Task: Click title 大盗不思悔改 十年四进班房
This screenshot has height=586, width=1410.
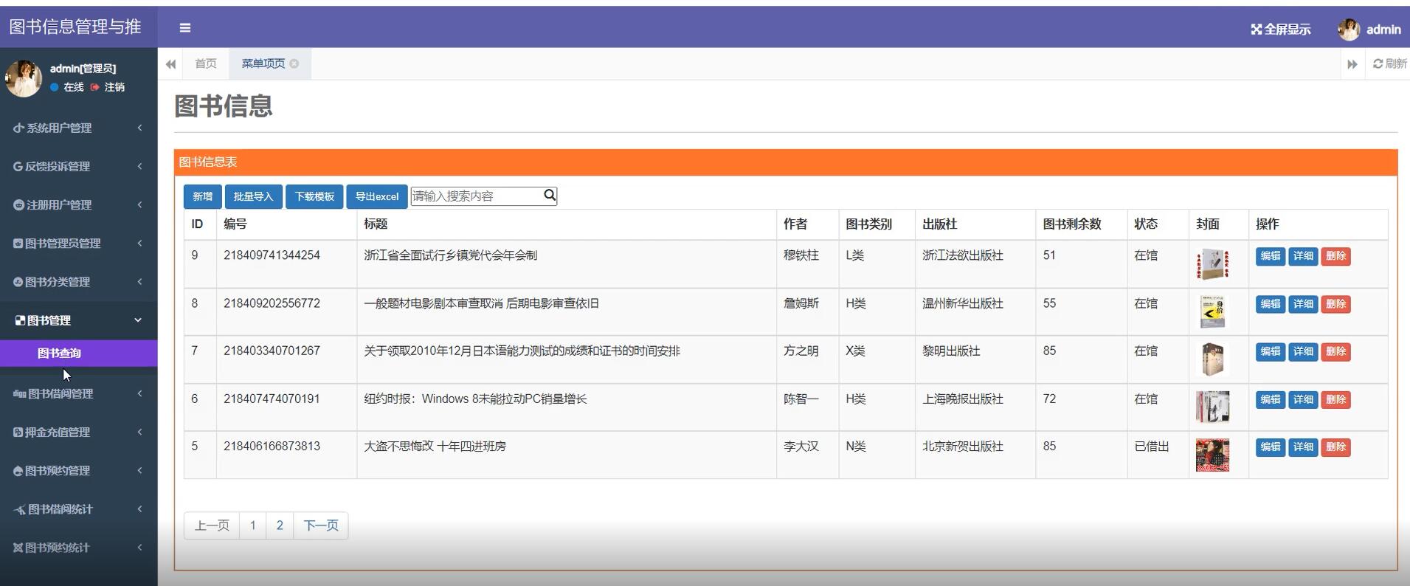Action: pos(435,447)
